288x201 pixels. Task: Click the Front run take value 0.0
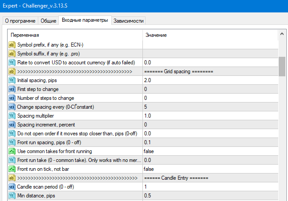[147, 160]
